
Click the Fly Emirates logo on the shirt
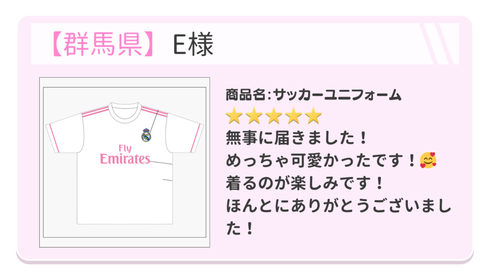click(125, 154)
